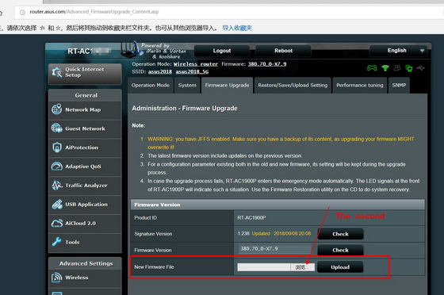Open Traffic Analyzer menu item
Viewport: 444px width, 295px height.
click(85, 186)
